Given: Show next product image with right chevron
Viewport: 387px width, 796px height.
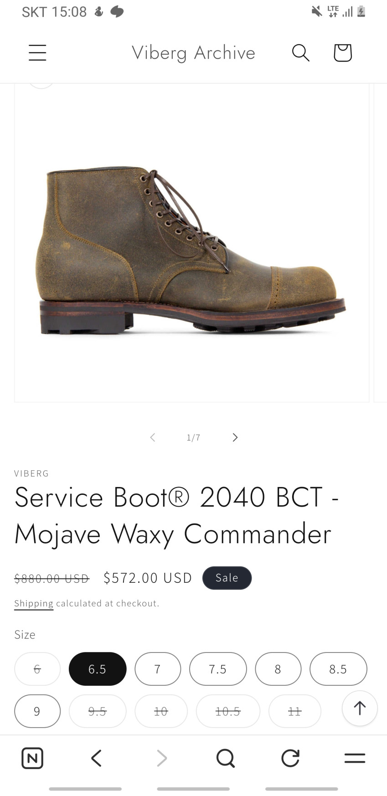Looking at the screenshot, I should click(x=235, y=437).
